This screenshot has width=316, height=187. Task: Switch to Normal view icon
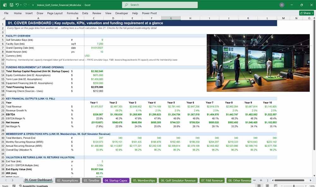259,186
